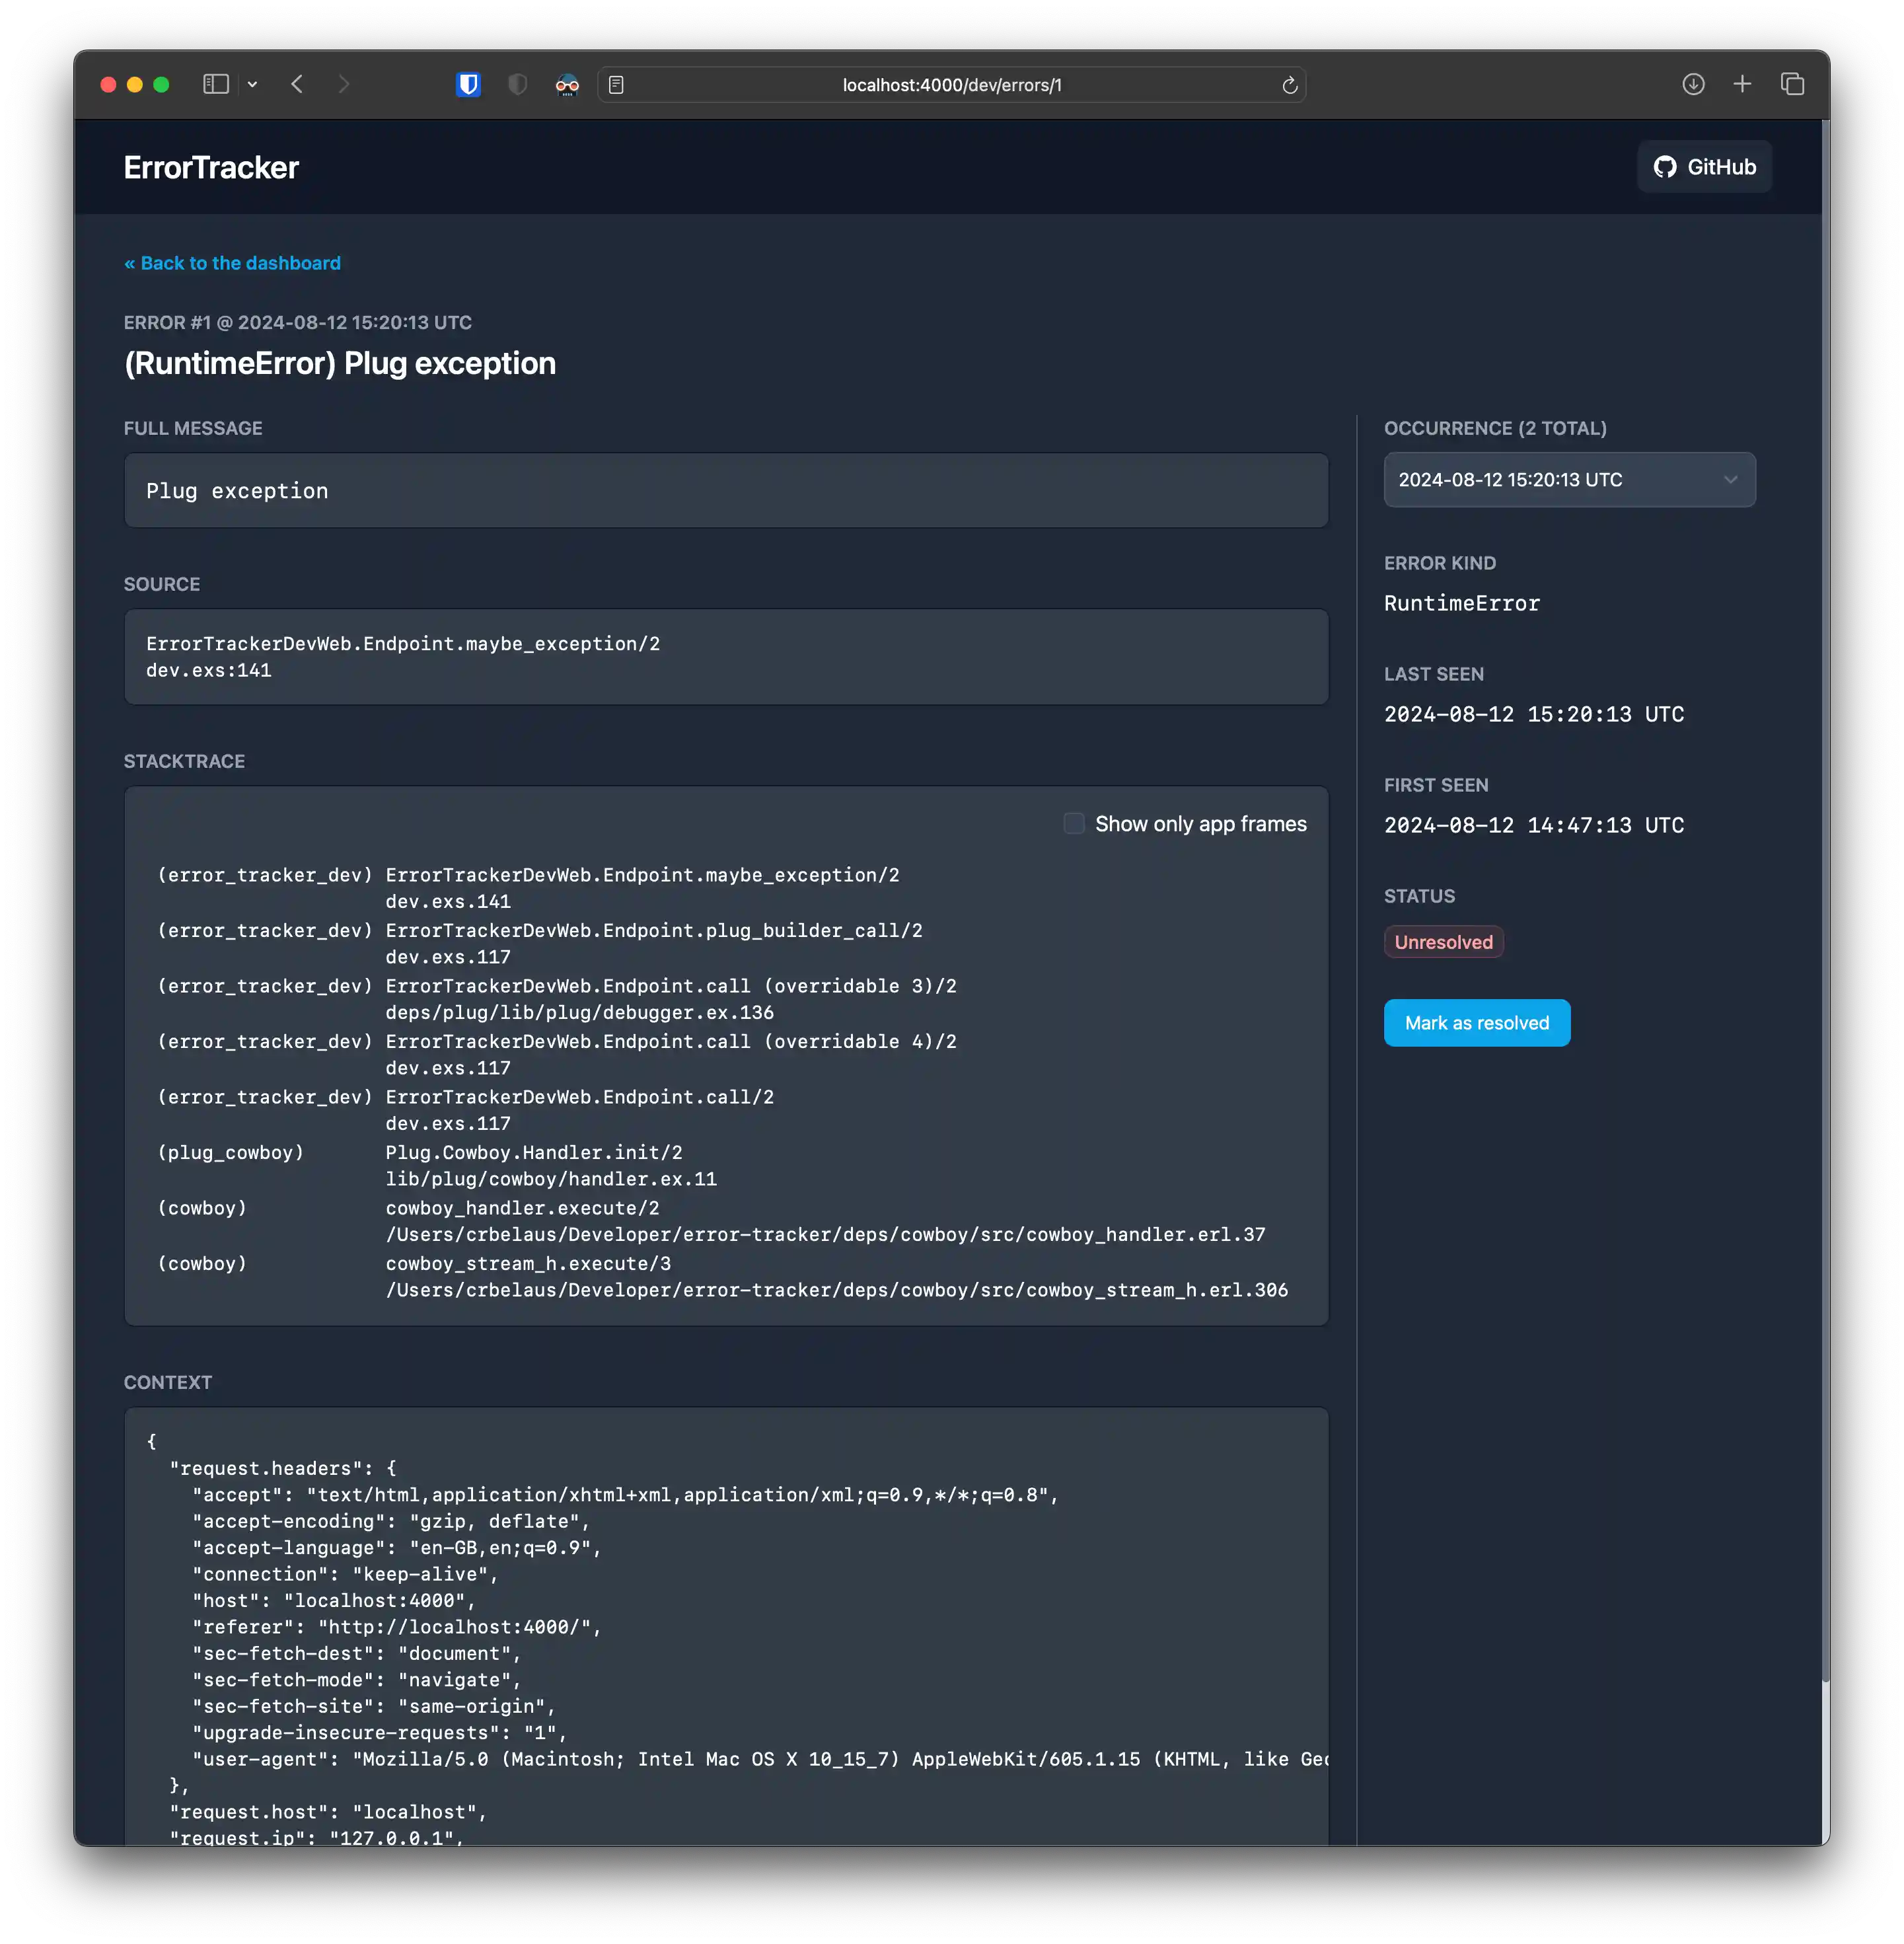Open the incognito-glasses extension icon
The image size is (1904, 1944).
pyautogui.click(x=567, y=84)
